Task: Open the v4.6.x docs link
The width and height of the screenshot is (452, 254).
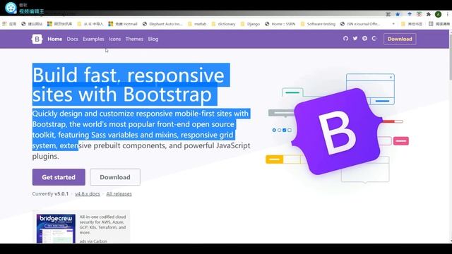Action: click(88, 194)
